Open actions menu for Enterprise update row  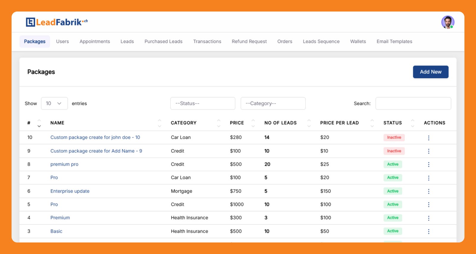tap(428, 191)
